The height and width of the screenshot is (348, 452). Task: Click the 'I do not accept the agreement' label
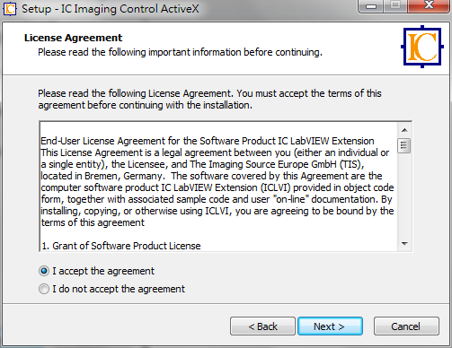pos(119,289)
